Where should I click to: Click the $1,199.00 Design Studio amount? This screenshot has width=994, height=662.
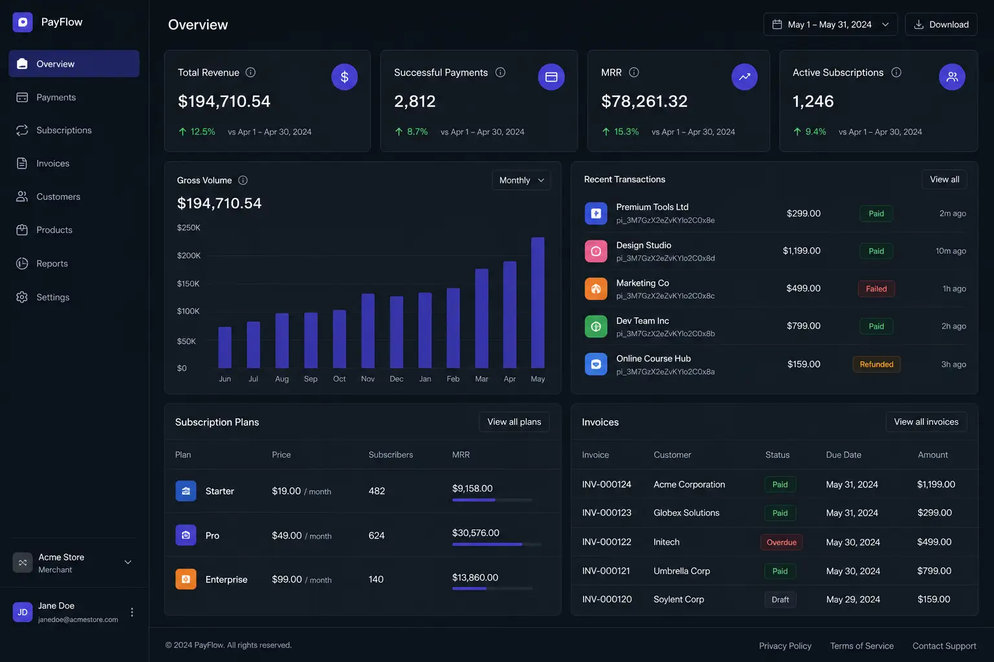(801, 251)
